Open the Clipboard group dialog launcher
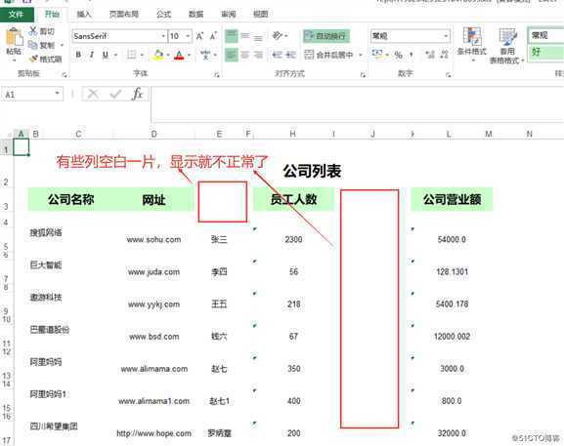The height and width of the screenshot is (446, 564). 65,75
